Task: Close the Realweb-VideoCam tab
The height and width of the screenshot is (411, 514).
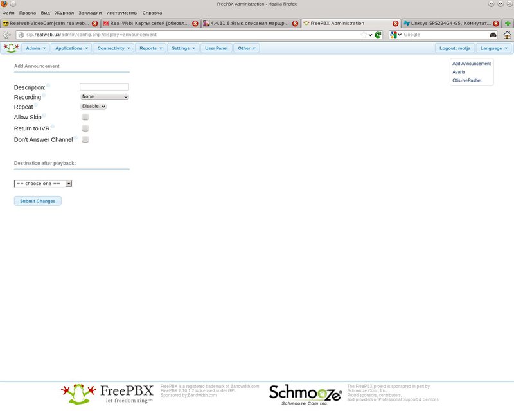Action: (x=94, y=24)
